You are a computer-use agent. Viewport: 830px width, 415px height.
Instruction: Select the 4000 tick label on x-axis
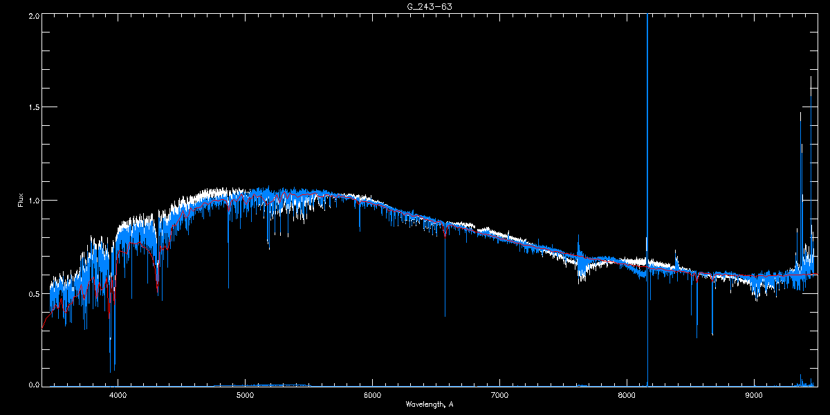(x=118, y=395)
